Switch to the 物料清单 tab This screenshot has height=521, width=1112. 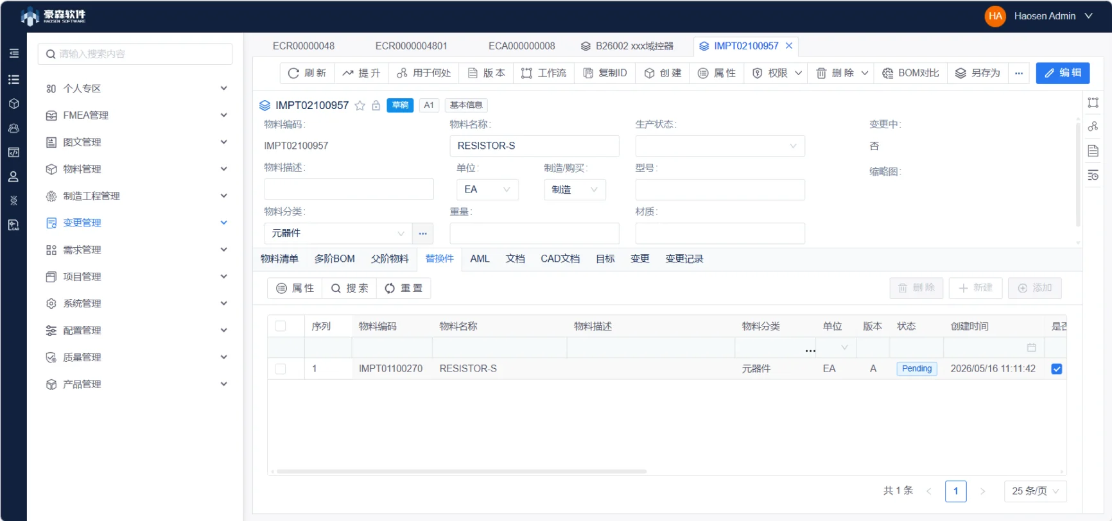(x=279, y=259)
